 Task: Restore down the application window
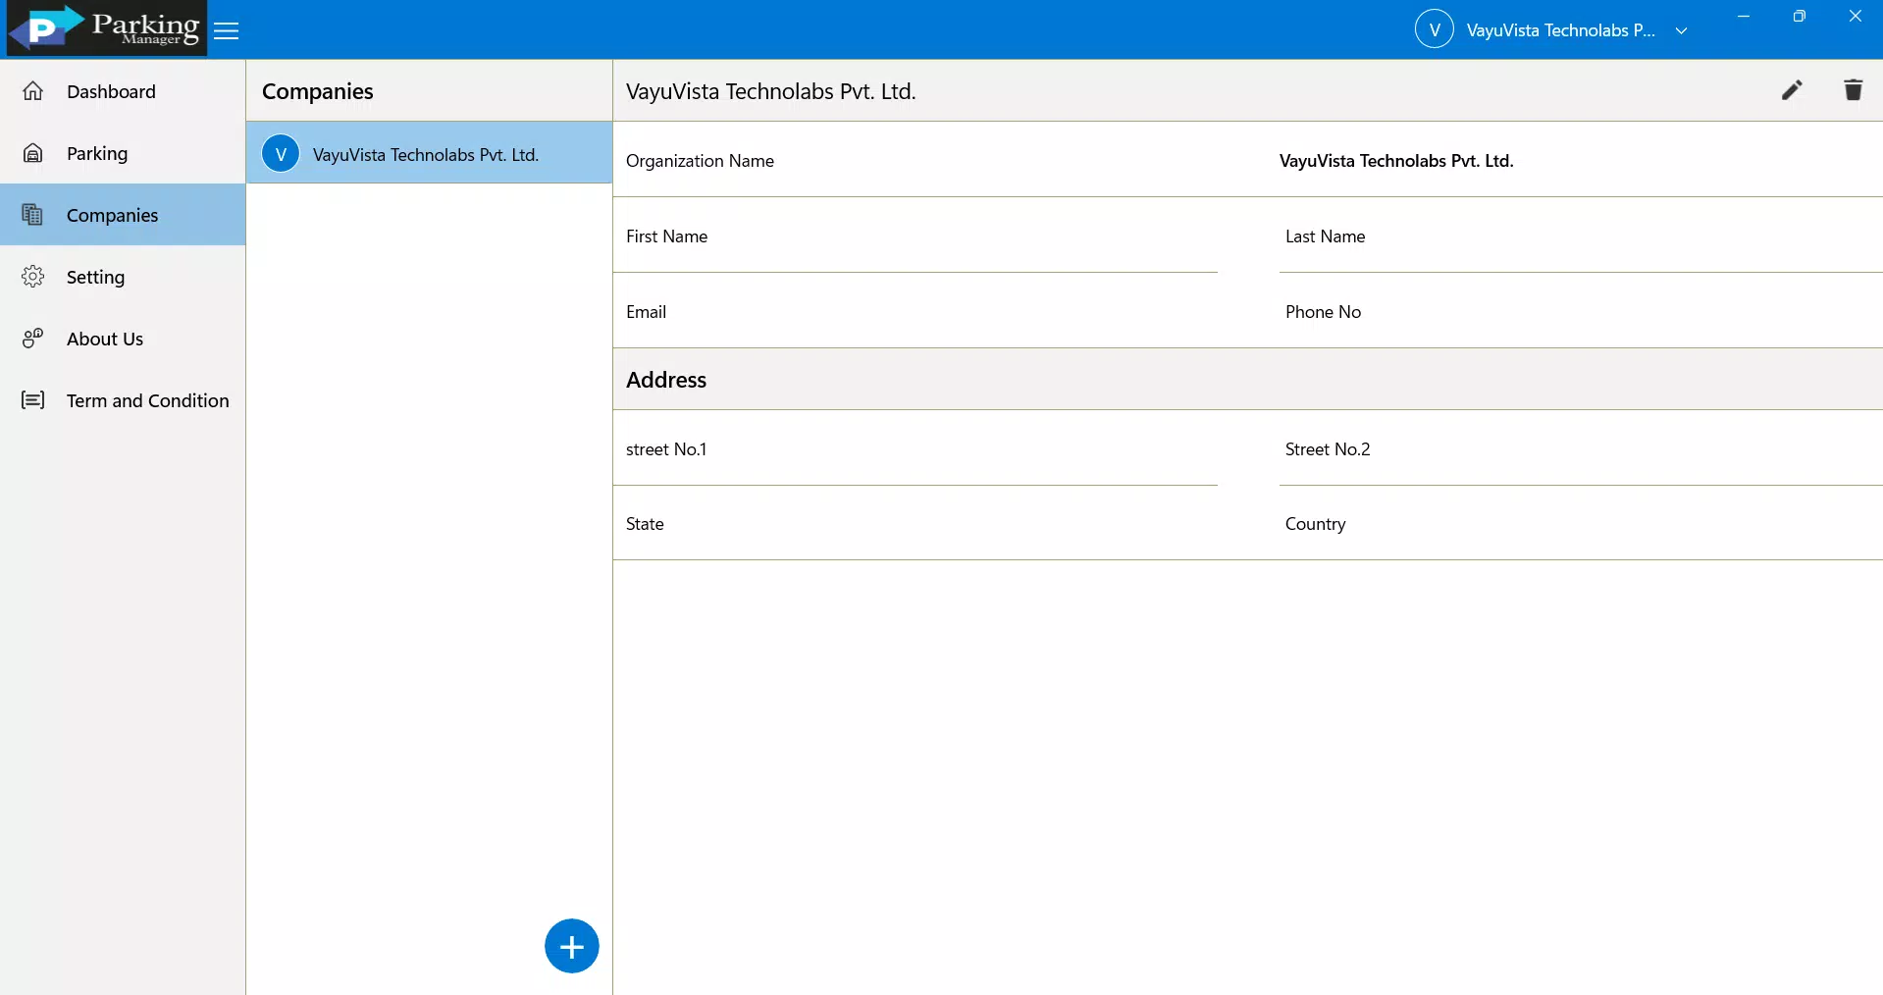1799,16
